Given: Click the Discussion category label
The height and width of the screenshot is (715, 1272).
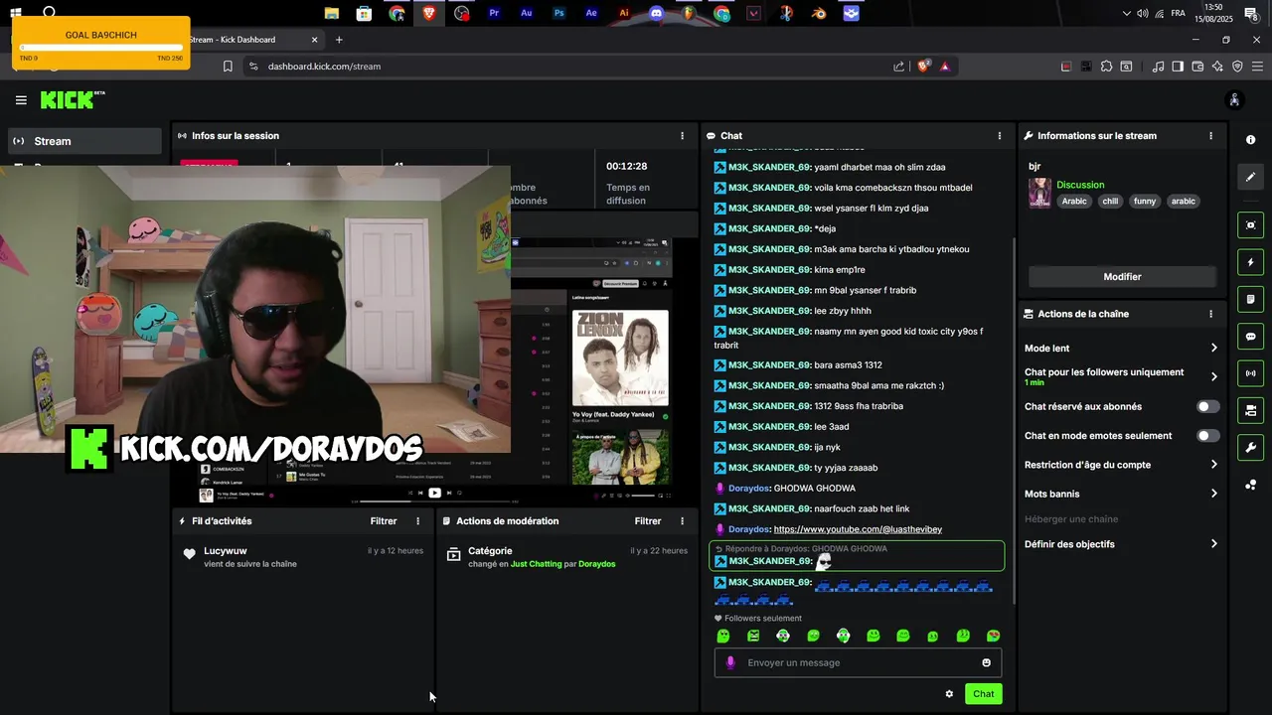Looking at the screenshot, I should (1080, 185).
